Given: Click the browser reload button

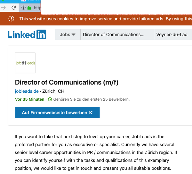Looking at the screenshot, I should tap(14, 7).
